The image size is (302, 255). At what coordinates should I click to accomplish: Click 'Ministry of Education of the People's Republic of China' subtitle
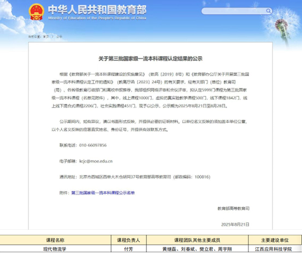[x=97, y=18]
